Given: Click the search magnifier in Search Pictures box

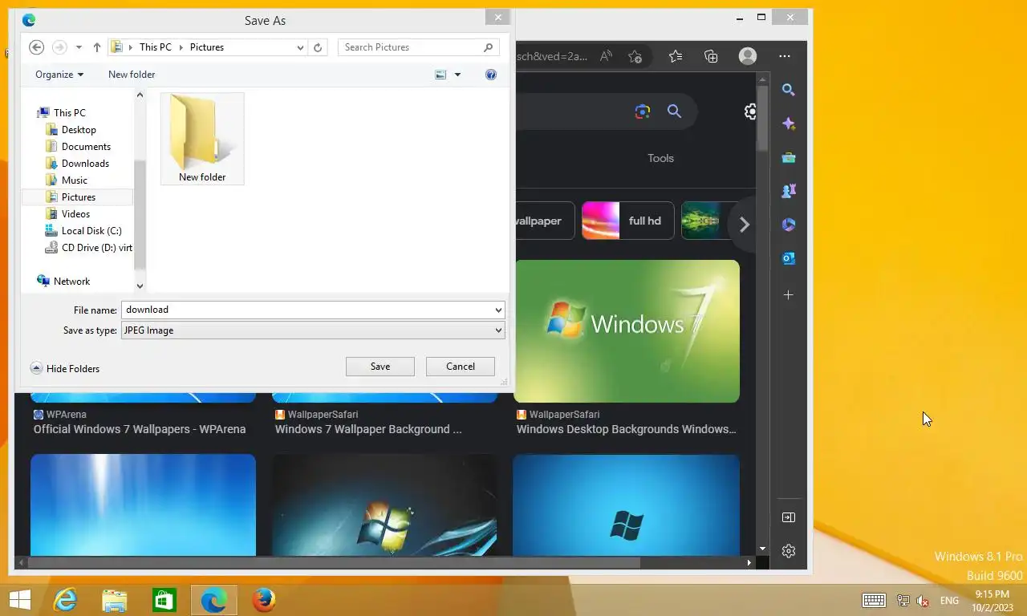Looking at the screenshot, I should pos(489,47).
